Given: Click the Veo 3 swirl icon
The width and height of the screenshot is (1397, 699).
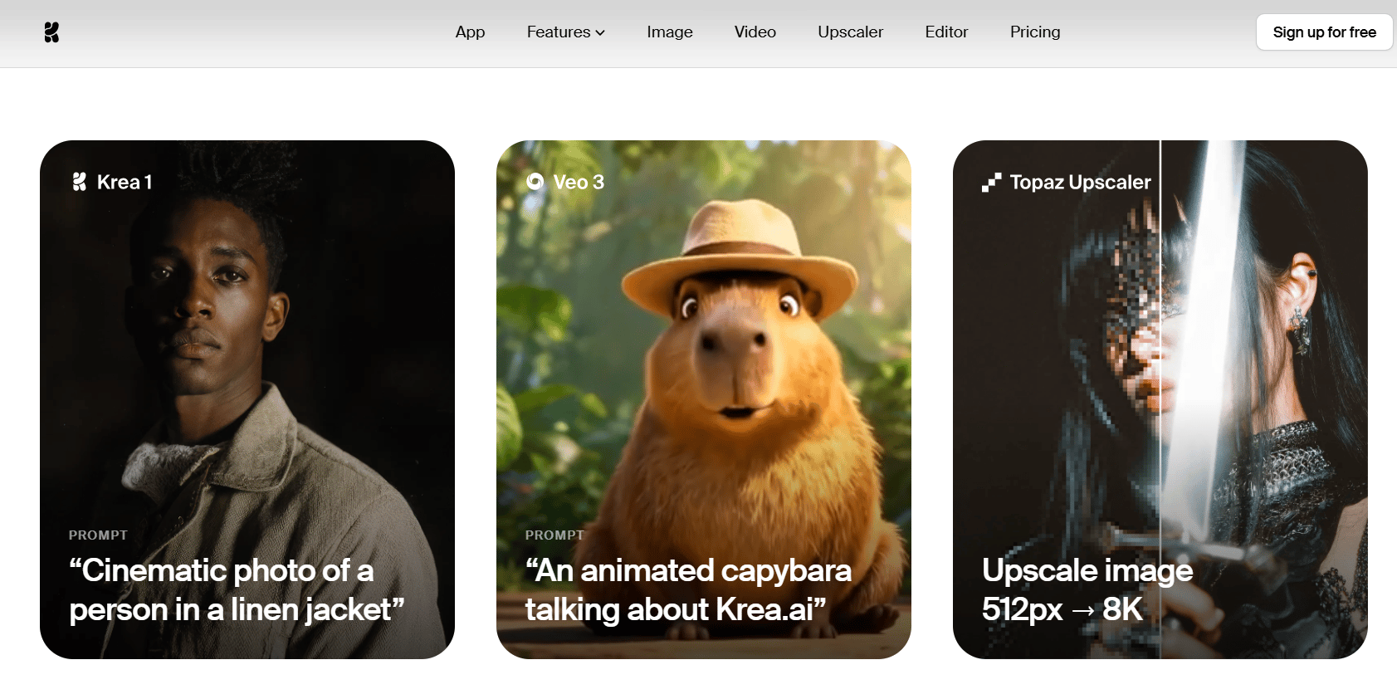Looking at the screenshot, I should pyautogui.click(x=535, y=182).
